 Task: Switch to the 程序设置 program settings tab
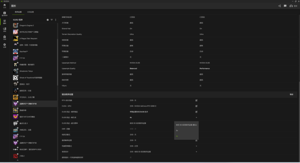click(x=18, y=12)
